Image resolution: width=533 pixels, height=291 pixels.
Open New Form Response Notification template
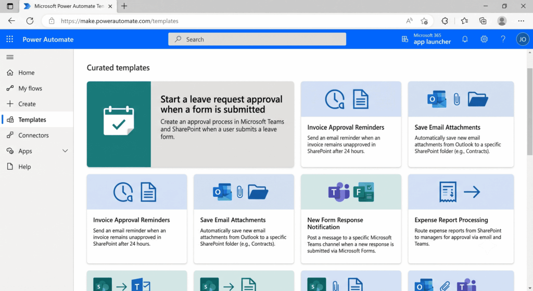coord(351,219)
